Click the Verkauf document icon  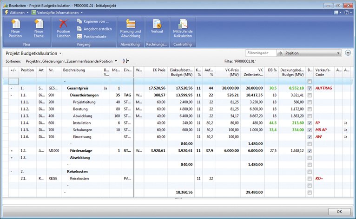[157, 24]
